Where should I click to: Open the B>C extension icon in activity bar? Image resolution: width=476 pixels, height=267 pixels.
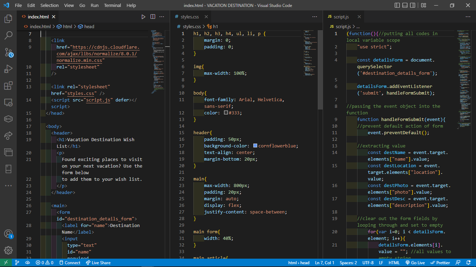click(9, 119)
